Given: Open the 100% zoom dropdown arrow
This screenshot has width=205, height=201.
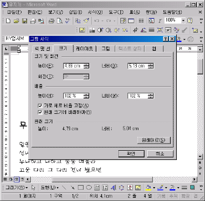Looking at the screenshot, I should click(183, 21).
